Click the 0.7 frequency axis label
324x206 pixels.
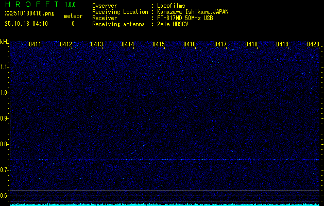coord(5,170)
